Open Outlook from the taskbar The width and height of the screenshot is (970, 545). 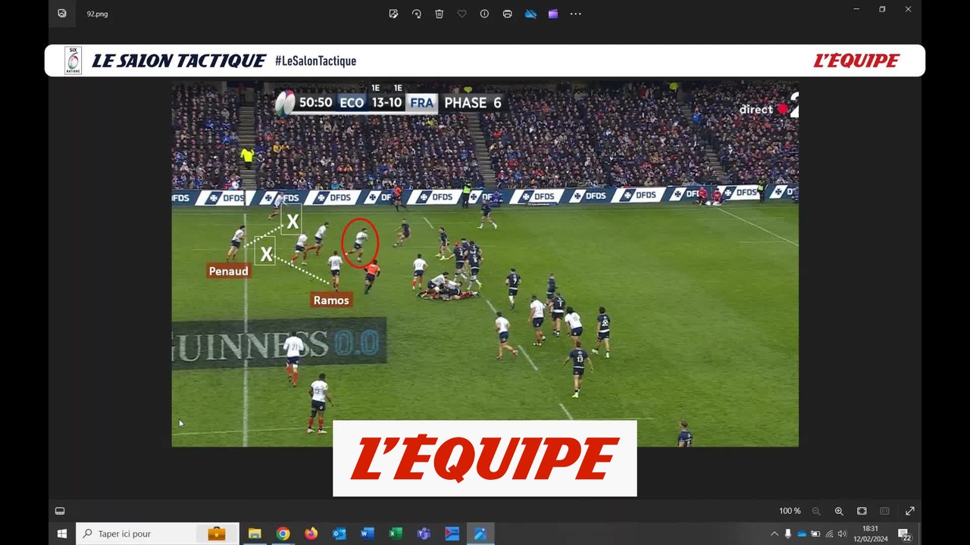coord(339,534)
